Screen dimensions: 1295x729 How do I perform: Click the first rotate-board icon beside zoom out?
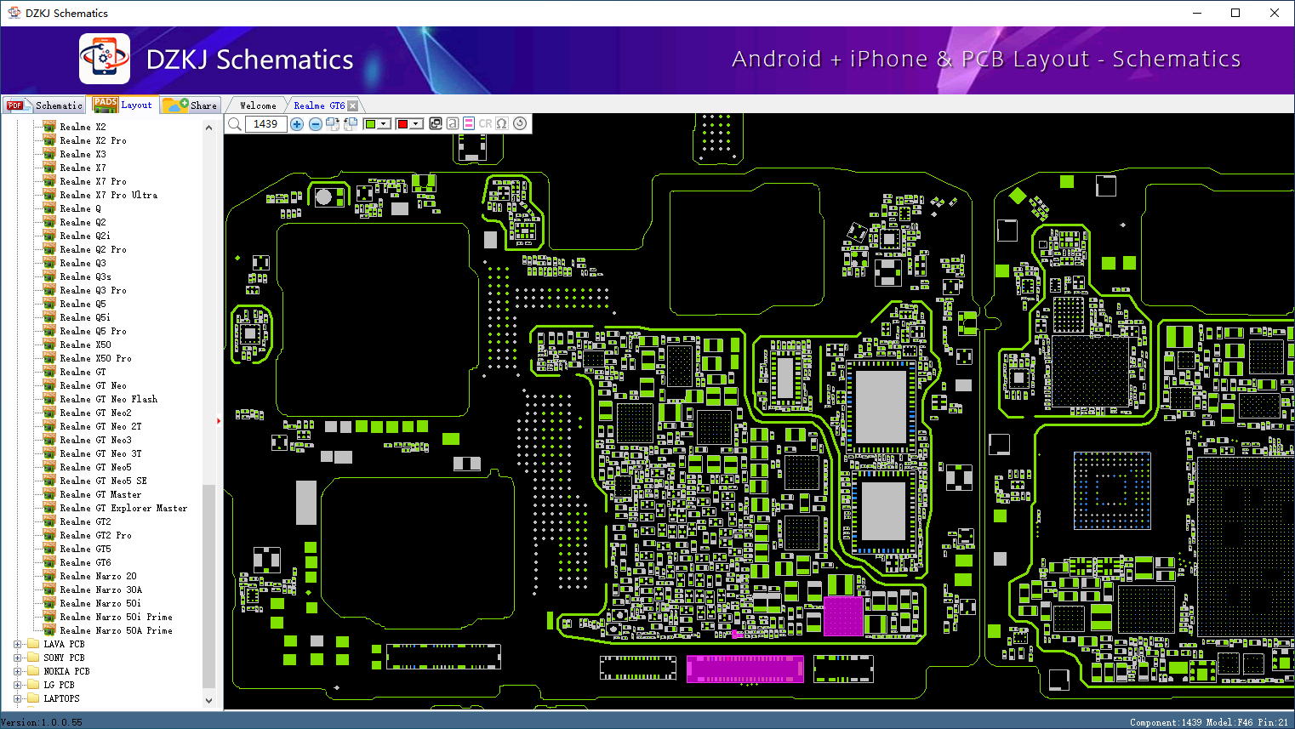click(333, 124)
